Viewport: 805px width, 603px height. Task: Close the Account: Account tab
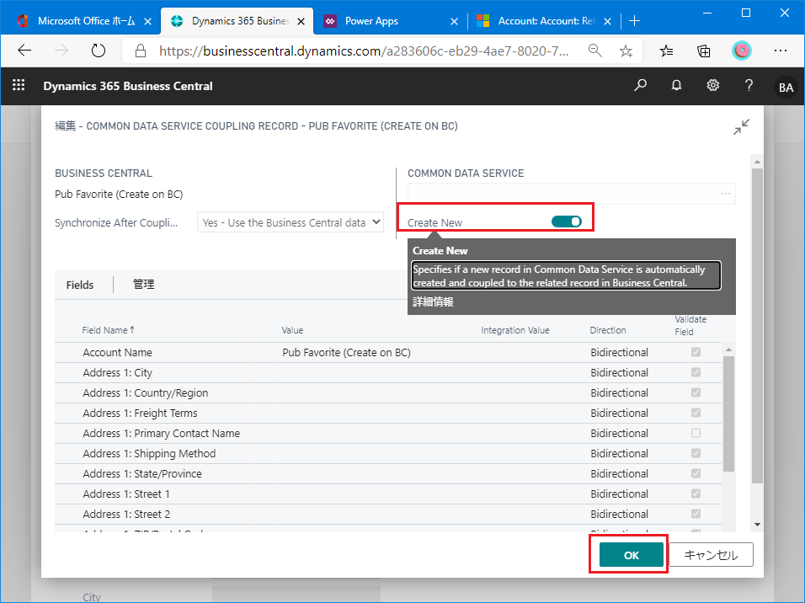(607, 21)
